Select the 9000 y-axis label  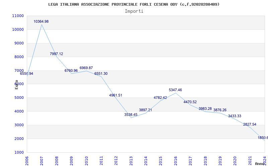coord(19,43)
